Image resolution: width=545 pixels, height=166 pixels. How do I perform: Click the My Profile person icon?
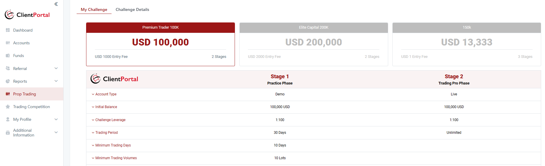click(x=8, y=119)
